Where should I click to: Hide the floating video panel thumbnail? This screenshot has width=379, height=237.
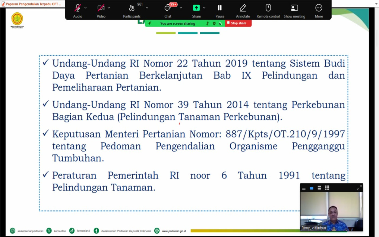304,188
